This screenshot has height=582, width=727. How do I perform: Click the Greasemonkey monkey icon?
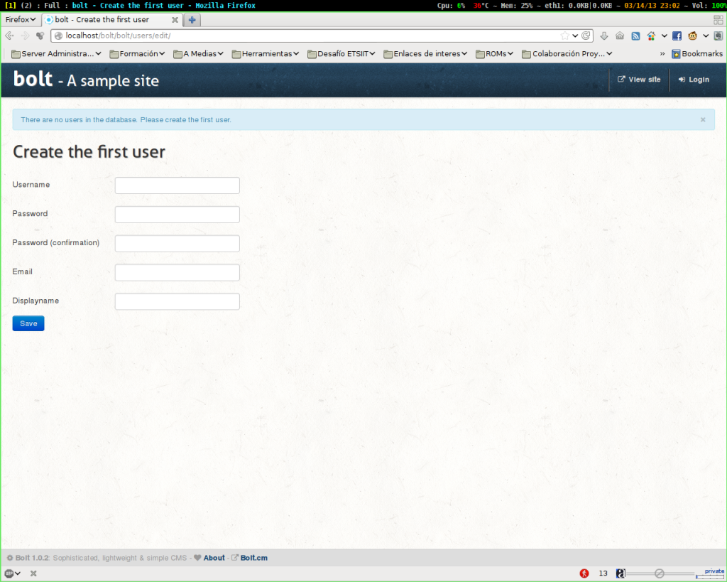point(693,36)
